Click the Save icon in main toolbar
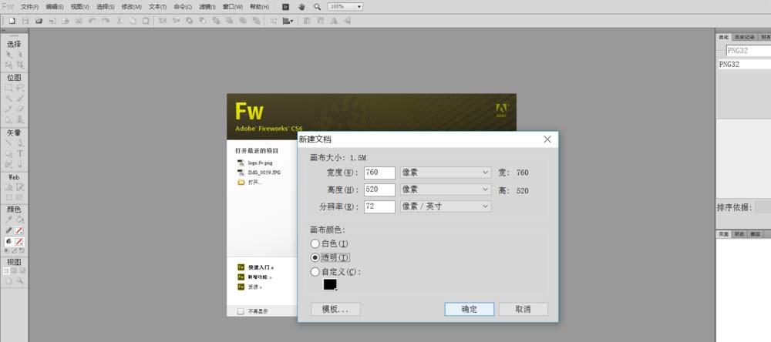 [x=25, y=21]
